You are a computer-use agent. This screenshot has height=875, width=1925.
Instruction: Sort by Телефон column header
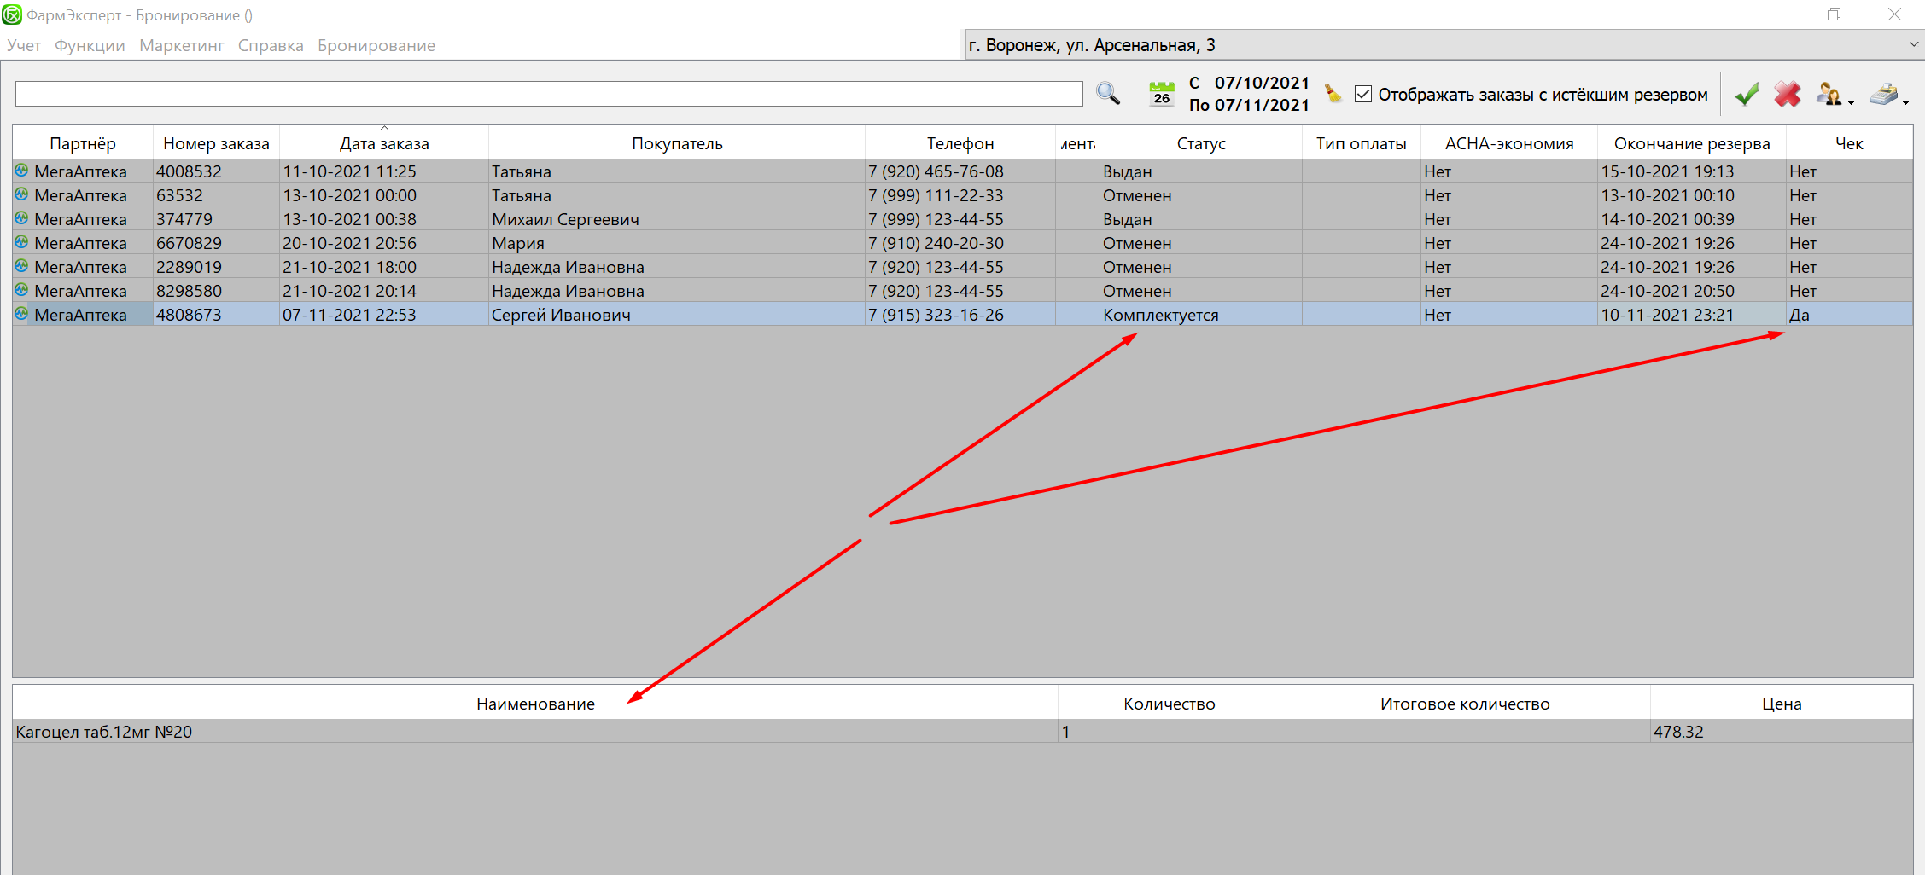(x=960, y=143)
